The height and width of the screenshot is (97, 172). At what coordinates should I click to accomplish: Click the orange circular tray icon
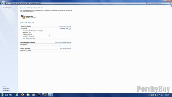(155, 95)
